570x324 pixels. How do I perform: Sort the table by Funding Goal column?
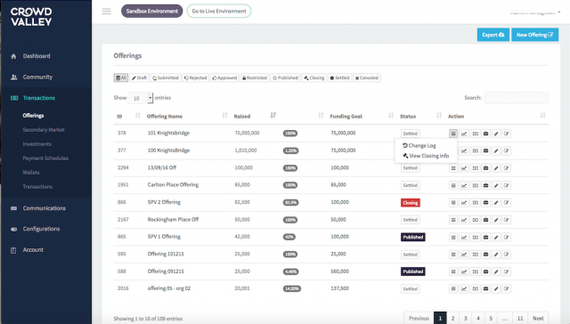coord(362,117)
